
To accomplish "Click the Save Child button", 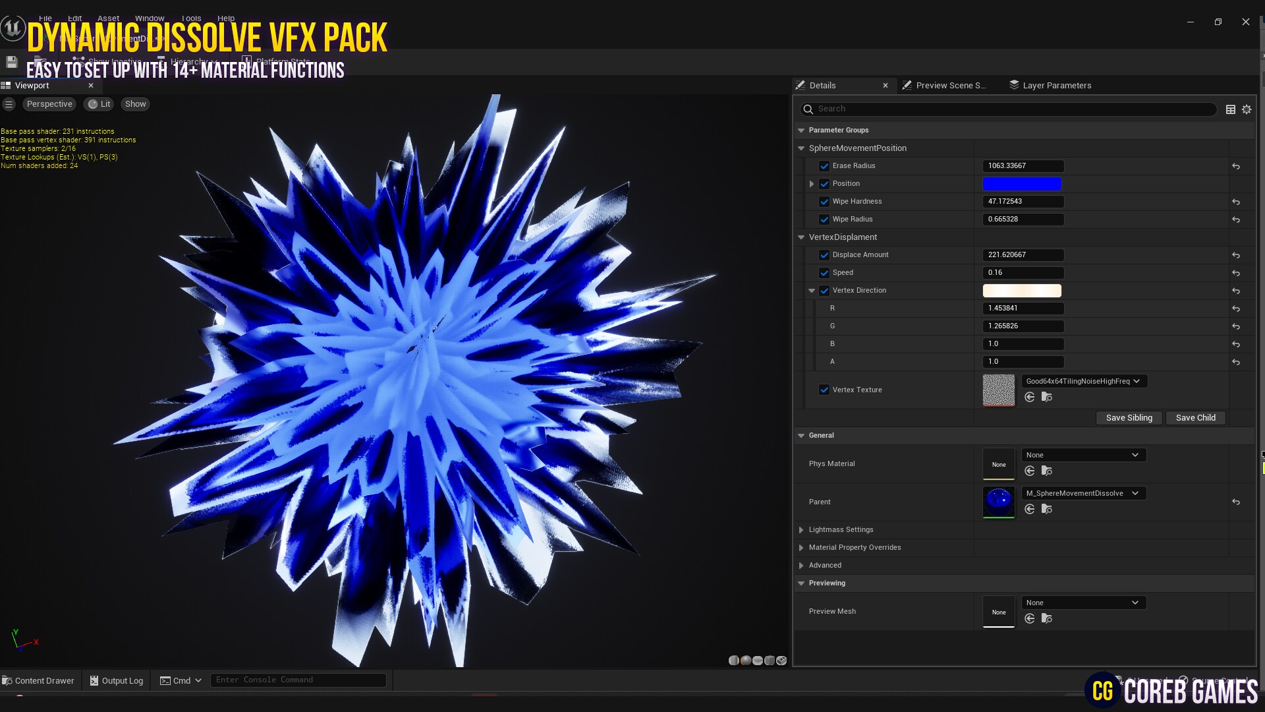I will point(1195,417).
